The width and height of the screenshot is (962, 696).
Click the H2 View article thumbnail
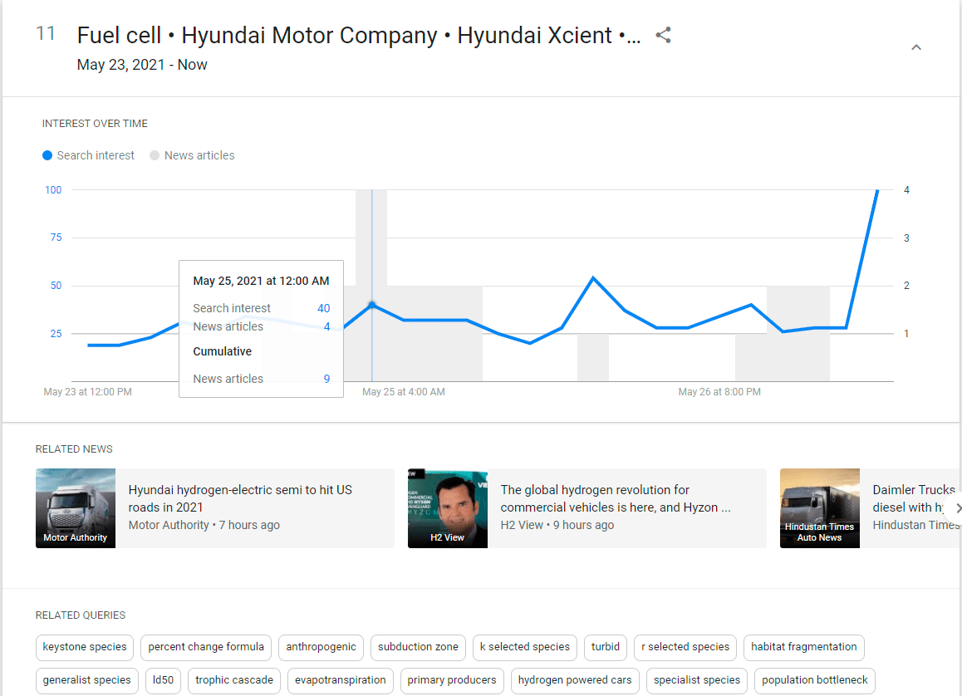pyautogui.click(x=448, y=508)
